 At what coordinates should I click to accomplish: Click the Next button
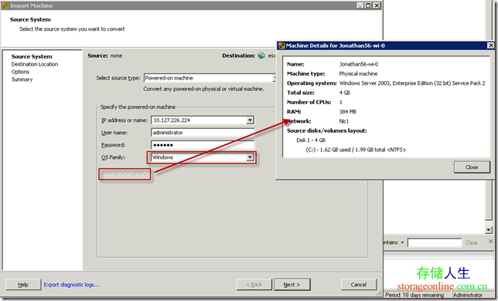[292, 285]
